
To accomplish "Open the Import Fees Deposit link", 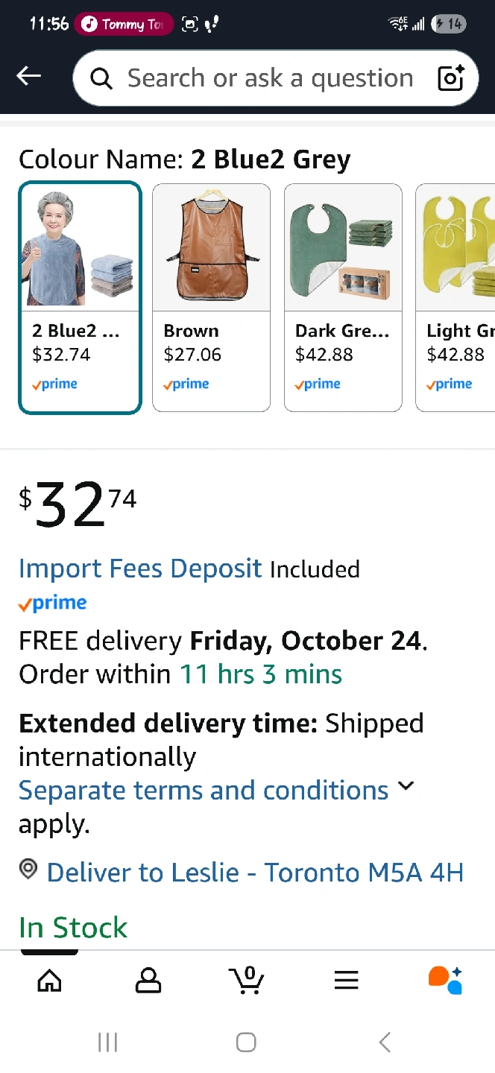I will point(140,569).
